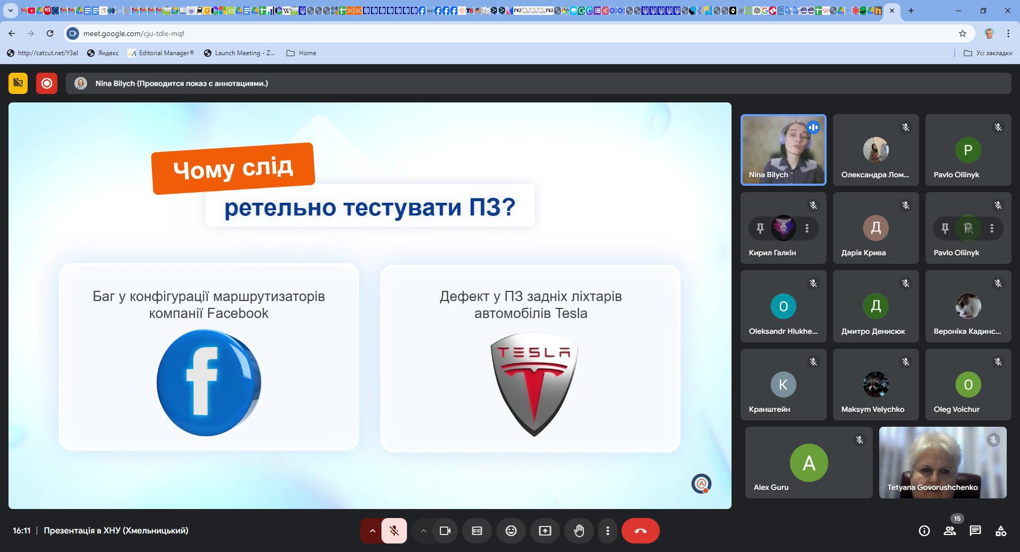Show the participants list icon
Viewport: 1020px width, 552px height.
[950, 531]
